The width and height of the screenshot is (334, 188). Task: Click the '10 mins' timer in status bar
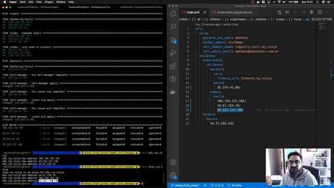(x=234, y=185)
